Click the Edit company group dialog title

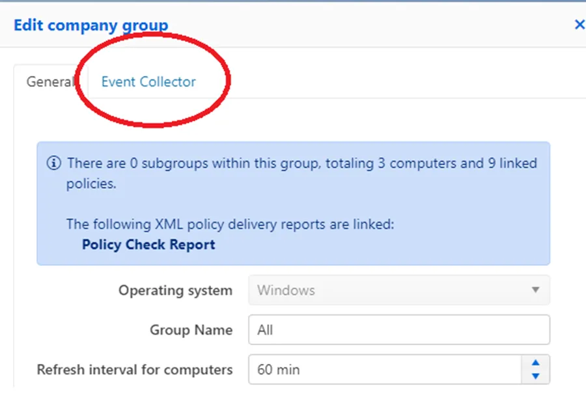tap(91, 25)
